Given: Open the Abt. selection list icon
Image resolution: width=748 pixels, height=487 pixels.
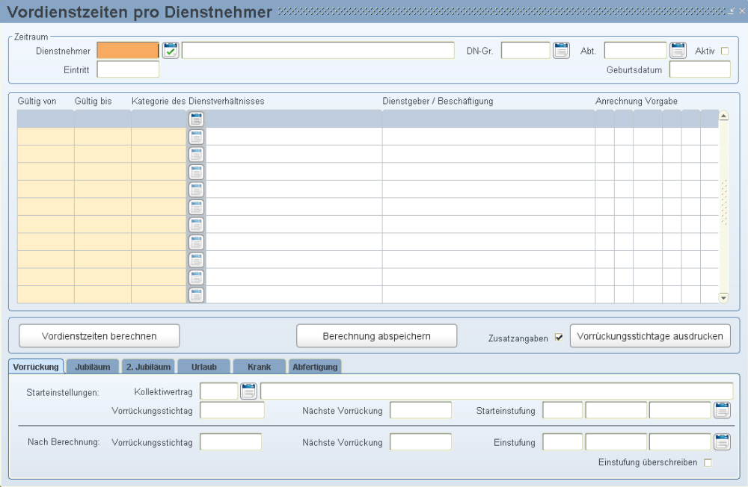Looking at the screenshot, I should pyautogui.click(x=678, y=50).
